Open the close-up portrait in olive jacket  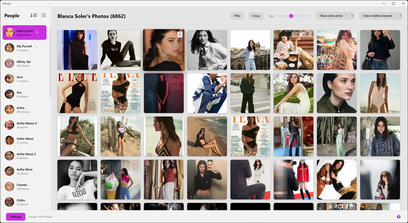337,93
